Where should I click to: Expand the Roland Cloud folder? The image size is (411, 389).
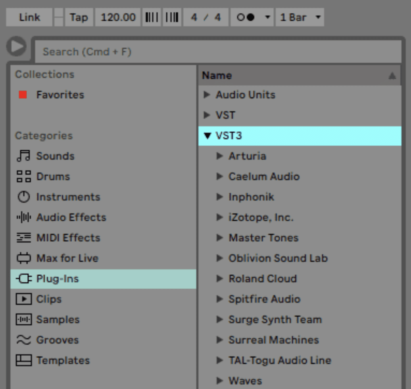219,279
